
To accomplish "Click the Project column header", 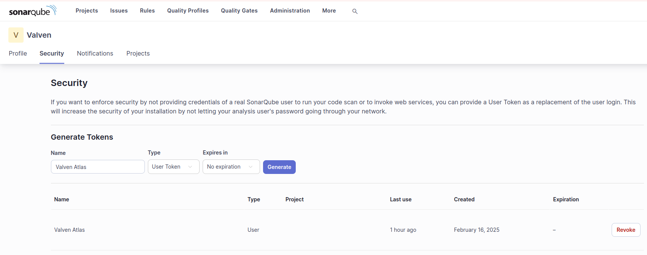I will 295,199.
